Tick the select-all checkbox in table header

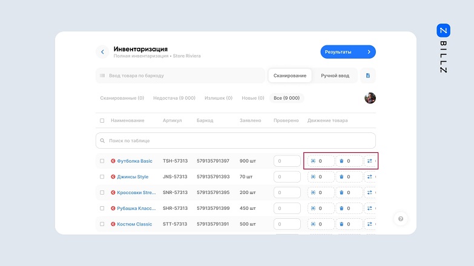pyautogui.click(x=102, y=120)
